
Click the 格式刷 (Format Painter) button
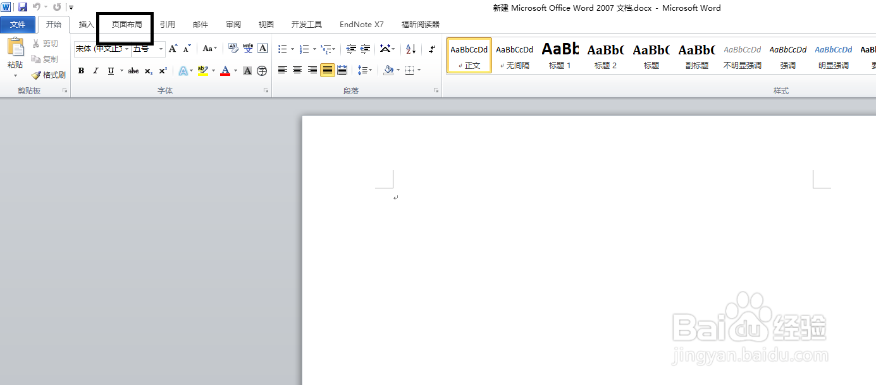point(49,75)
